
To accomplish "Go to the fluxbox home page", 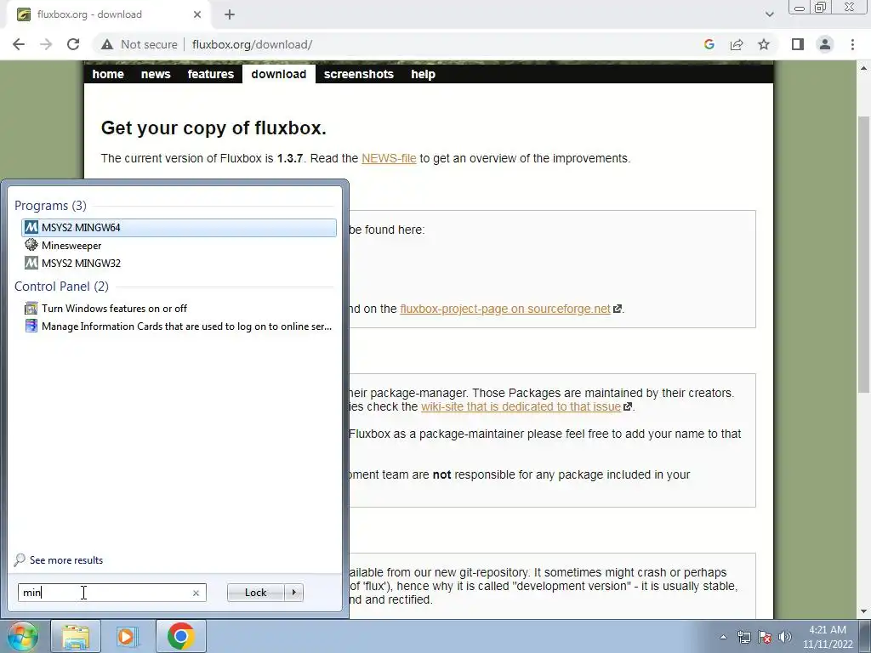I will tap(108, 74).
